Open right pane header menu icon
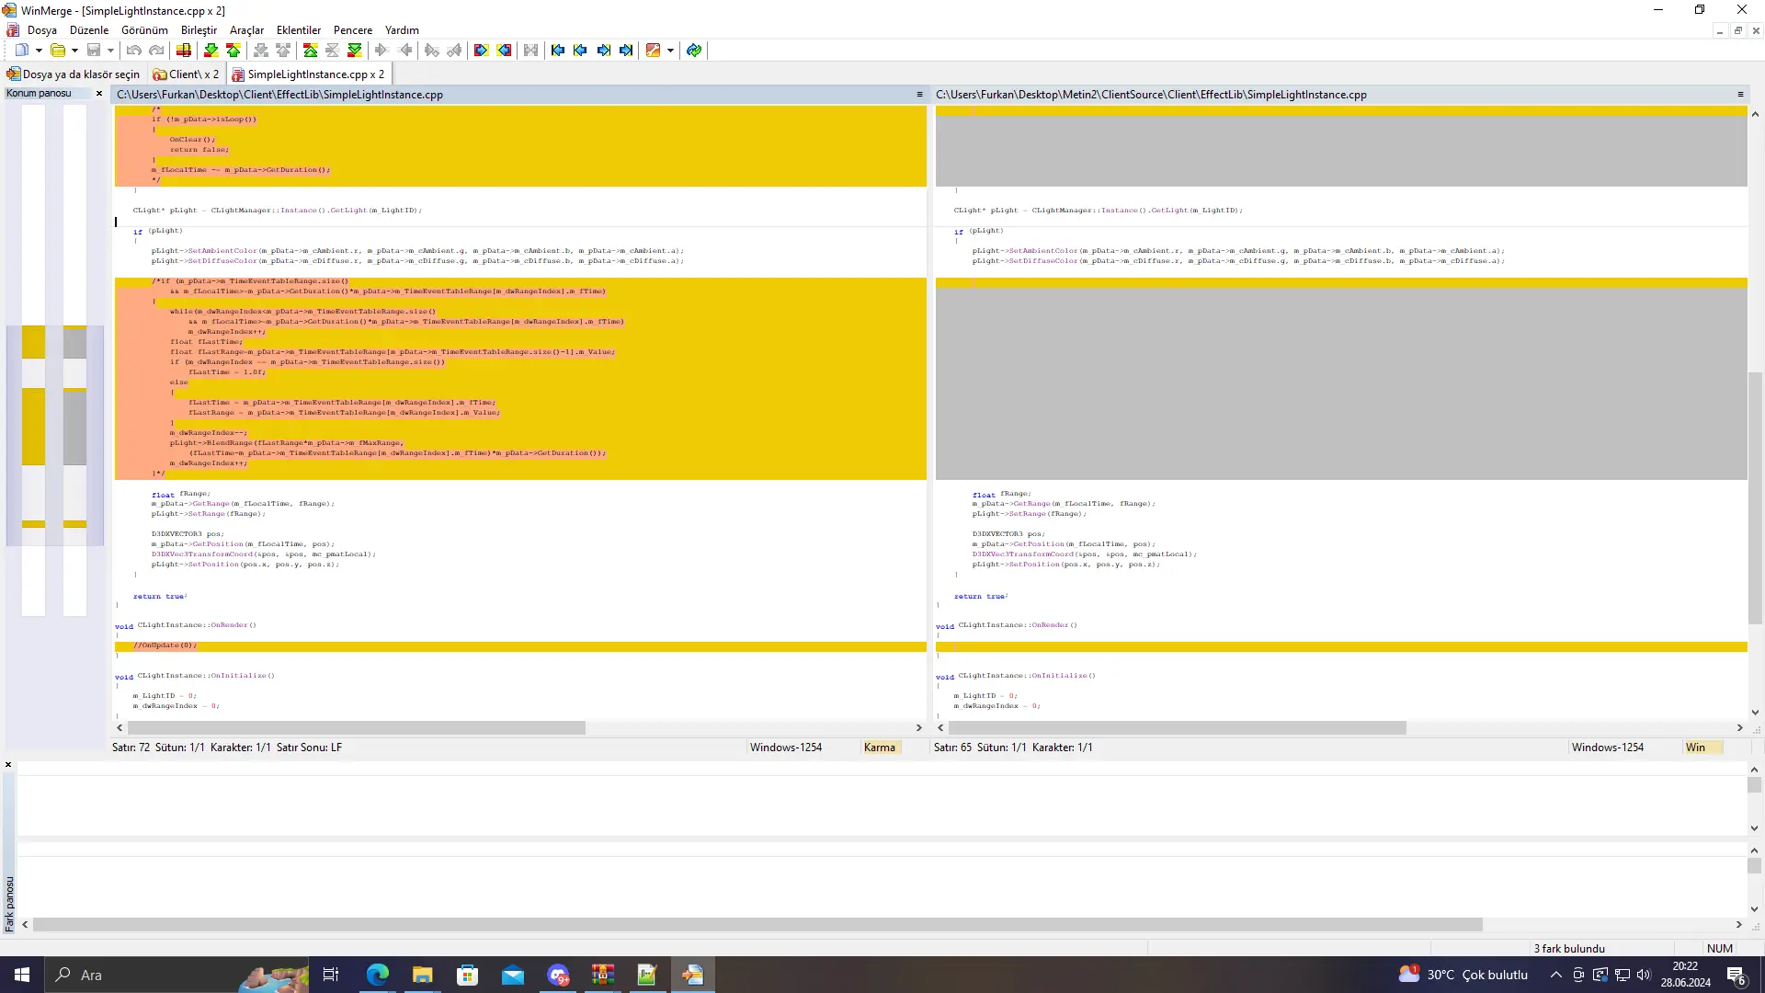This screenshot has width=1765, height=993. (x=1740, y=95)
